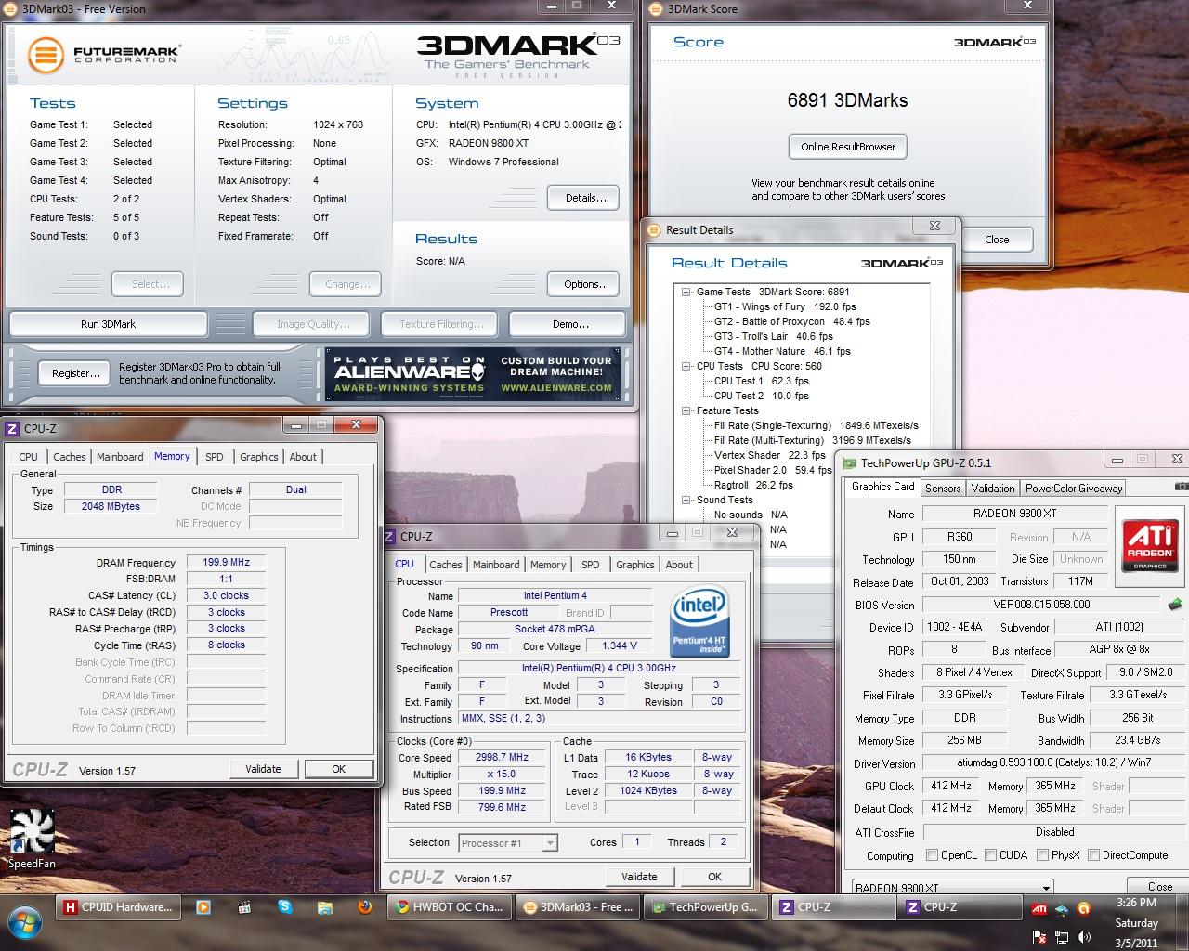The width and height of the screenshot is (1189, 951).
Task: Close the 3DMark Score dialog via Close button
Action: click(997, 240)
